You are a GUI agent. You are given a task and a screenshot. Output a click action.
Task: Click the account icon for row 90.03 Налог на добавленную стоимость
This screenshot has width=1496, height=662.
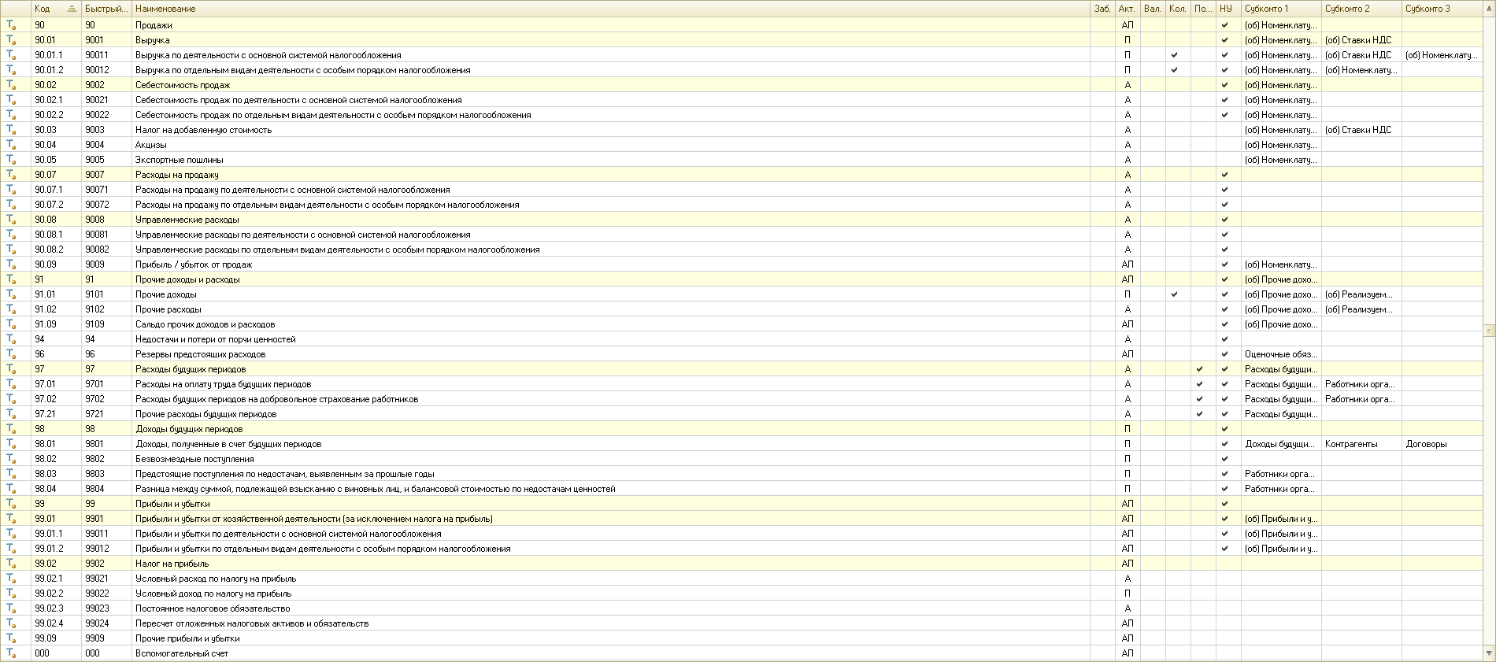click(x=11, y=130)
